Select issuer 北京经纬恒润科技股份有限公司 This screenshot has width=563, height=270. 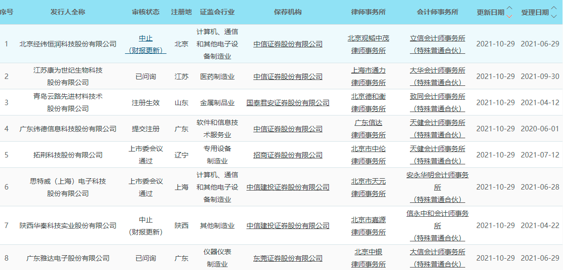68,44
